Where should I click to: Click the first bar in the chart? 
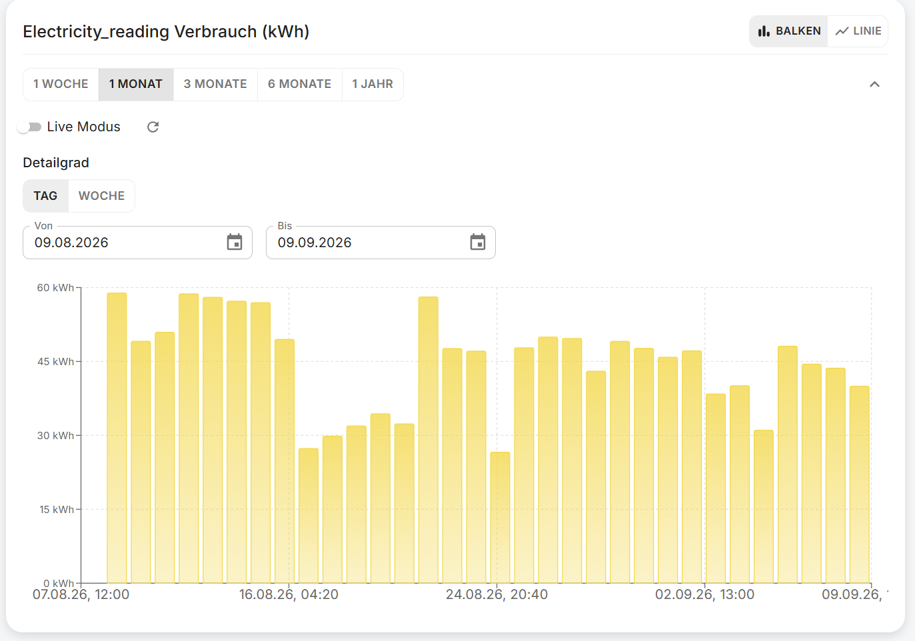pyautogui.click(x=117, y=438)
